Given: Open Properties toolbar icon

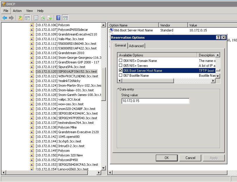Looking at the screenshot, I should point(36,18).
